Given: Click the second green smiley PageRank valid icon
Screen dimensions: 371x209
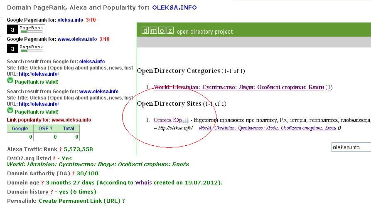Looking at the screenshot, I should tap(10, 111).
